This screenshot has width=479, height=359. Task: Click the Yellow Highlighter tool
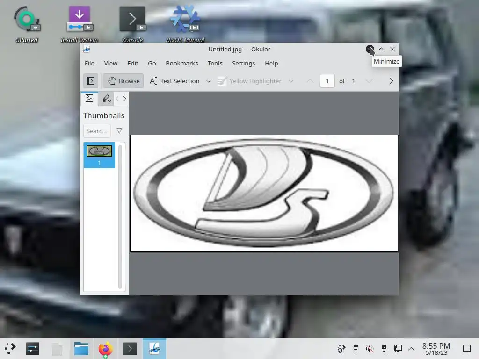click(249, 81)
